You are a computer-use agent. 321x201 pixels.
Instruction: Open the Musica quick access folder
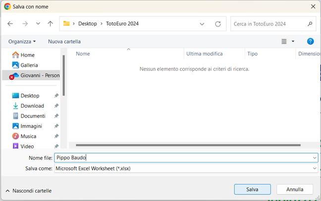[29, 136]
